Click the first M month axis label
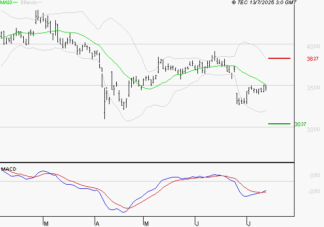 46,223
